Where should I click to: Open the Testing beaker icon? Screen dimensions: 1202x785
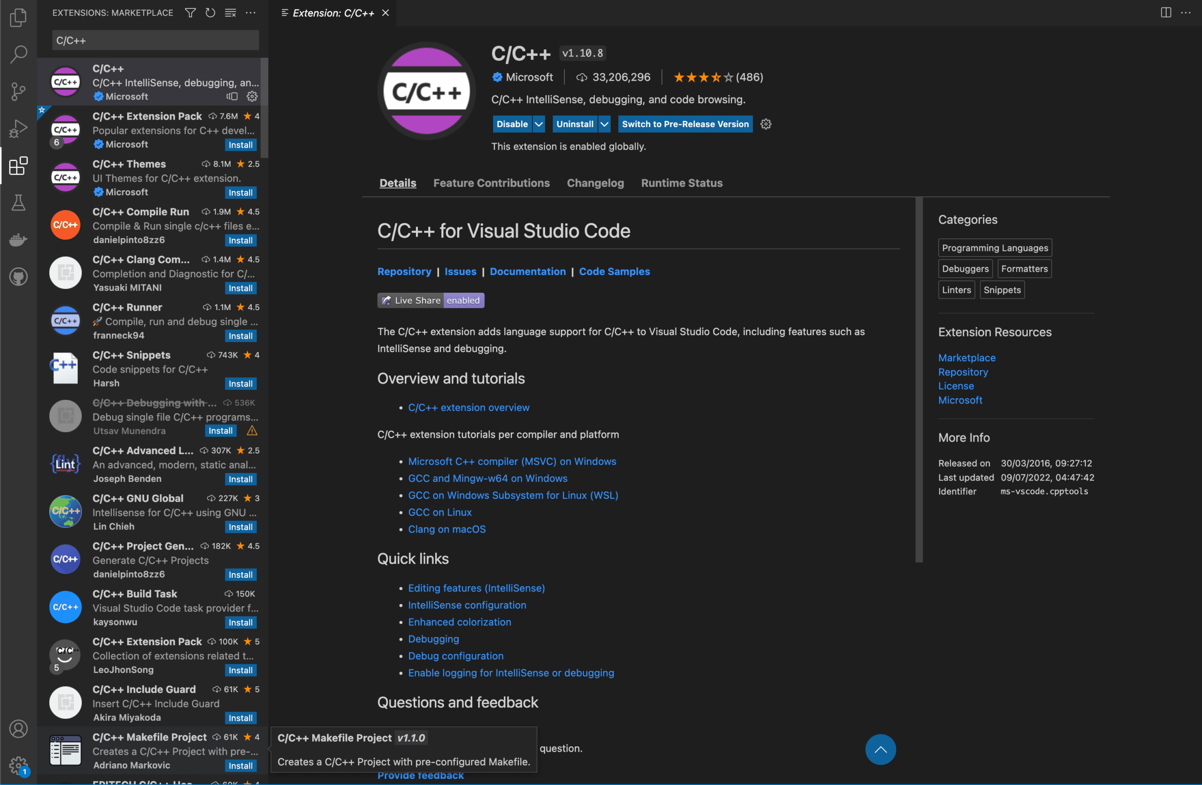tap(18, 203)
